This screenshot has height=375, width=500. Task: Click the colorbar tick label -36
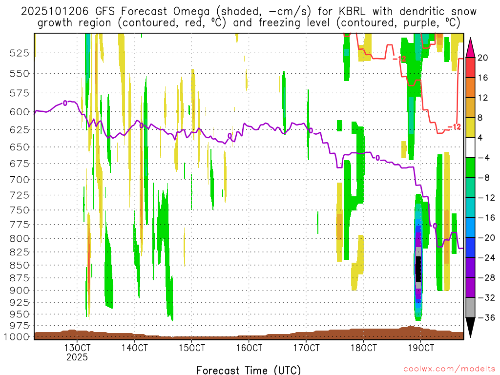click(x=486, y=317)
